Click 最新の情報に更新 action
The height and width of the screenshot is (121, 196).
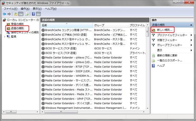coord(167,56)
